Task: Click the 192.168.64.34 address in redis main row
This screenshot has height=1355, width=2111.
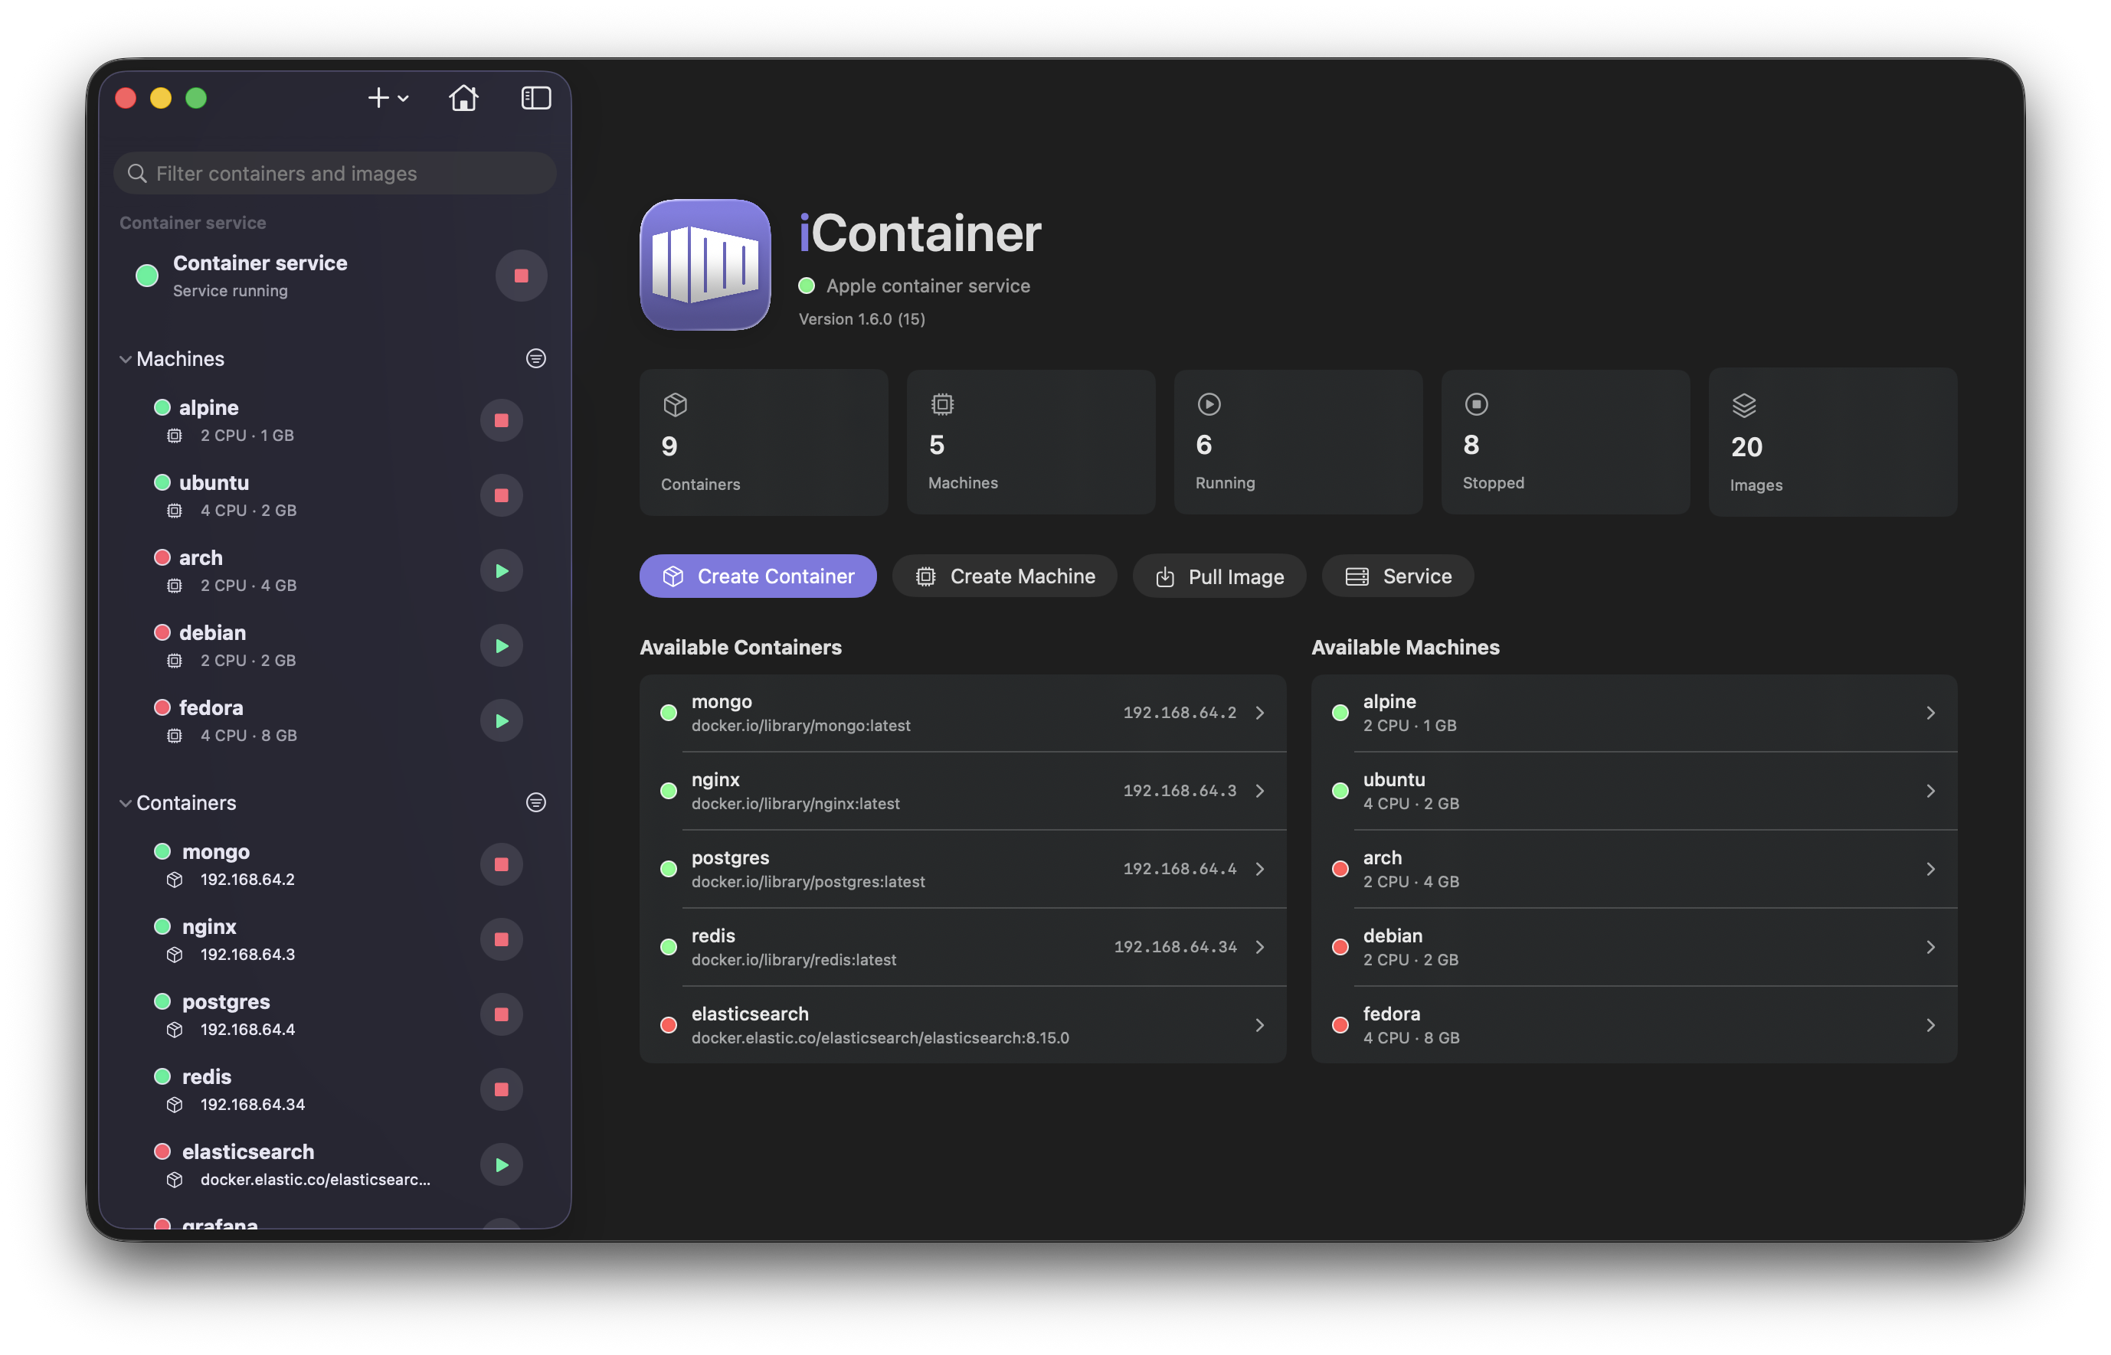Action: pos(1174,948)
